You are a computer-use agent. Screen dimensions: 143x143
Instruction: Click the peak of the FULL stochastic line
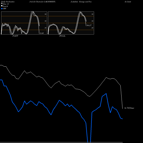[80, 12]
